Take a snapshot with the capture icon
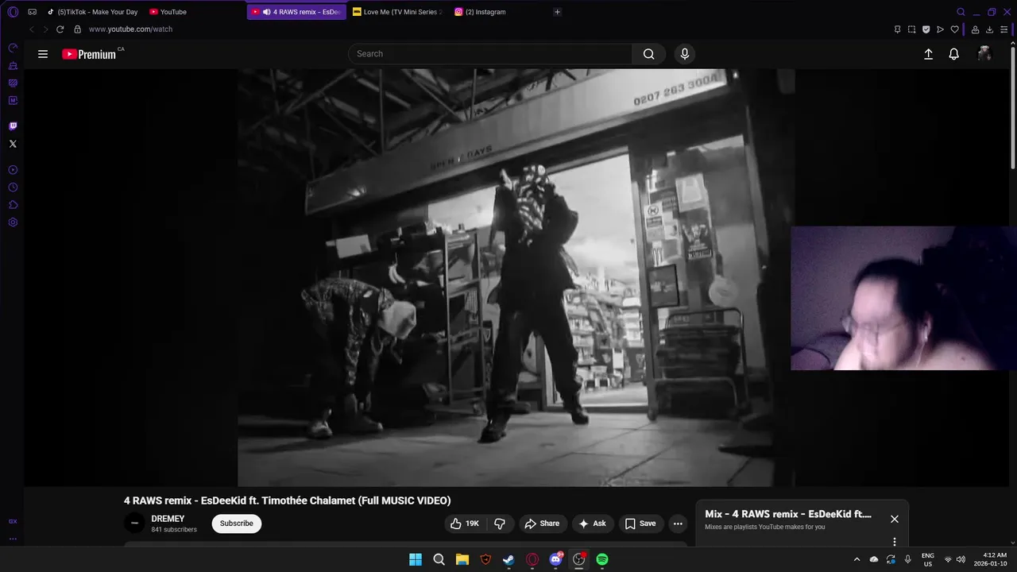This screenshot has height=572, width=1017. coord(911,29)
